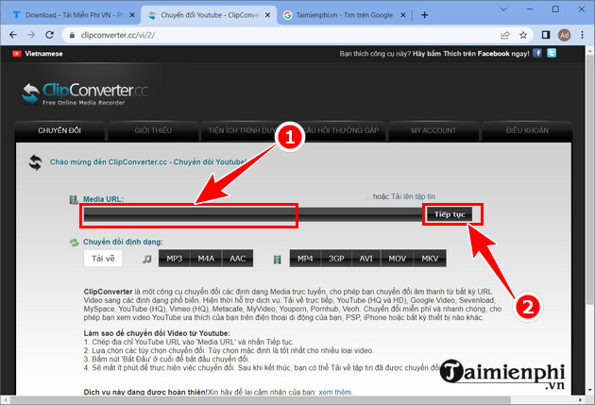
Task: Choose the AAC audio format
Action: 238,258
